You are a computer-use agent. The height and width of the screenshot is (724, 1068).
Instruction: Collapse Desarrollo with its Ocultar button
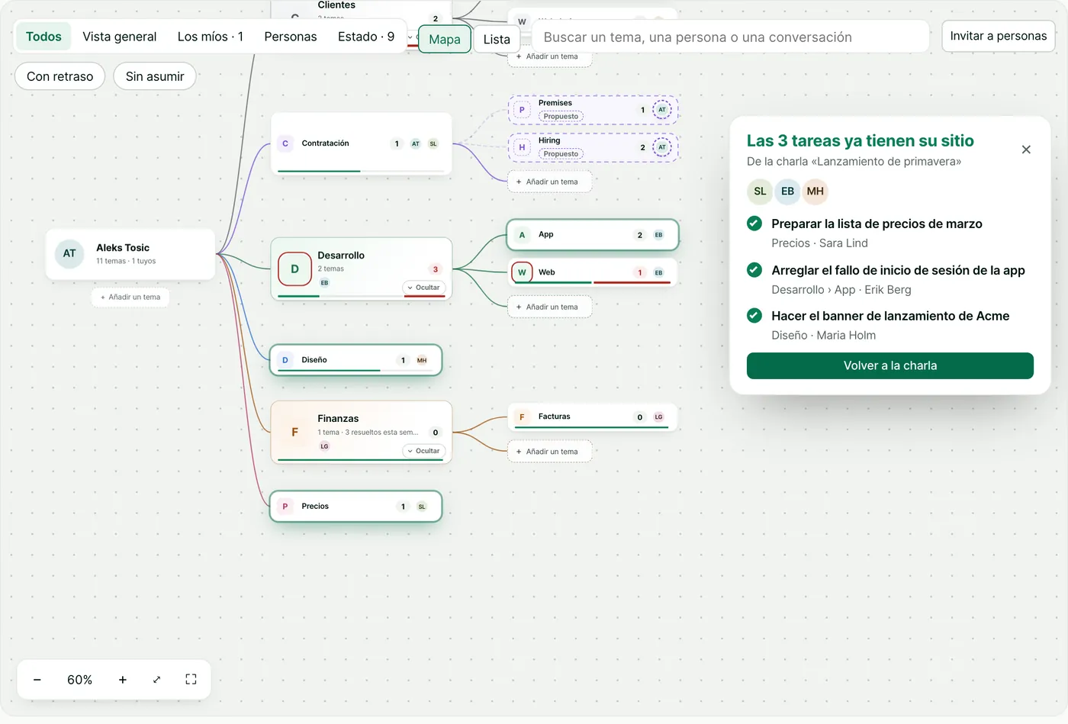coord(423,288)
